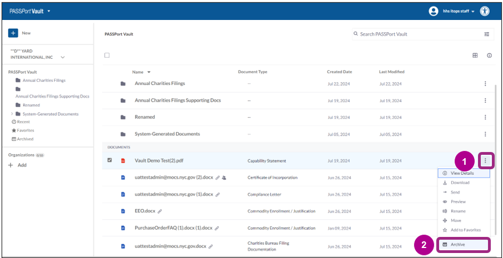Click Certificate of Incorporation document type cell
The height and width of the screenshot is (258, 503).
[x=272, y=178]
